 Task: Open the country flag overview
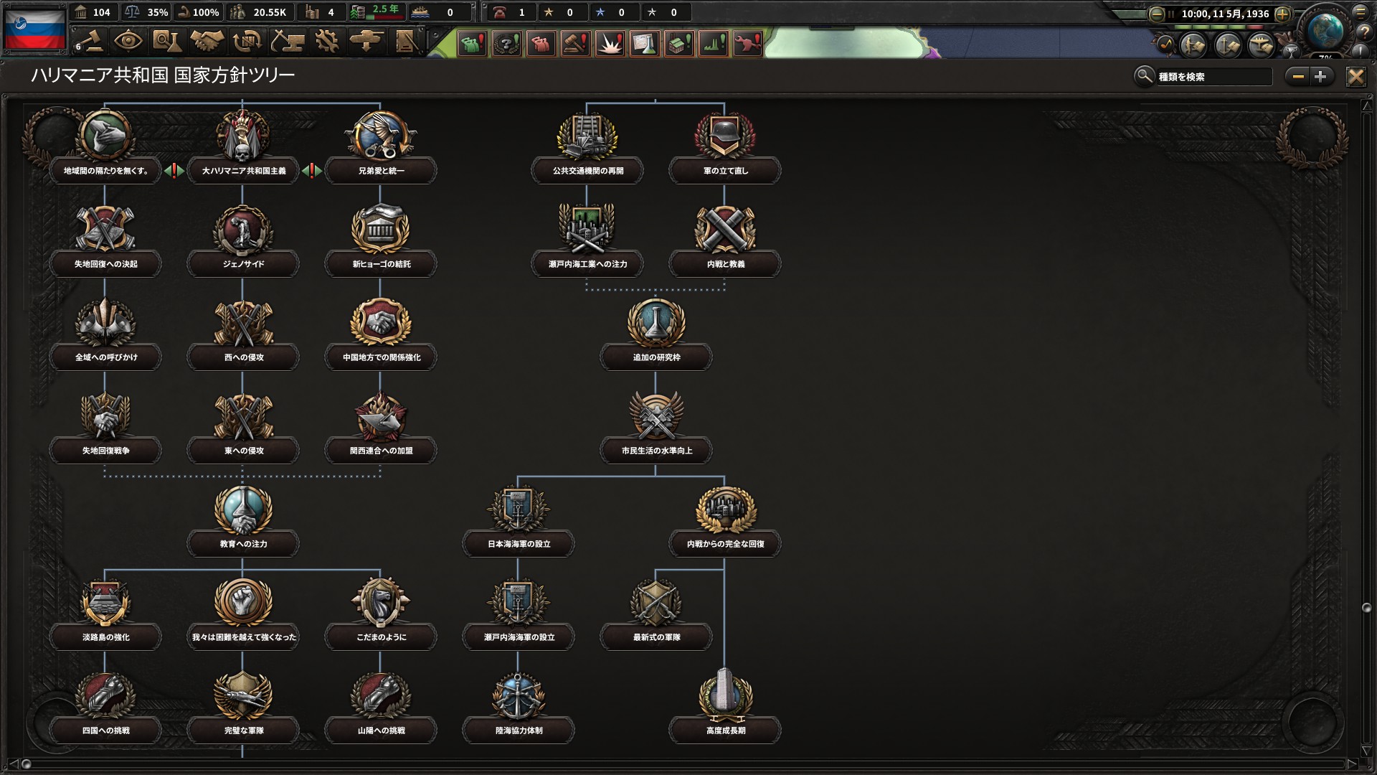[x=34, y=28]
